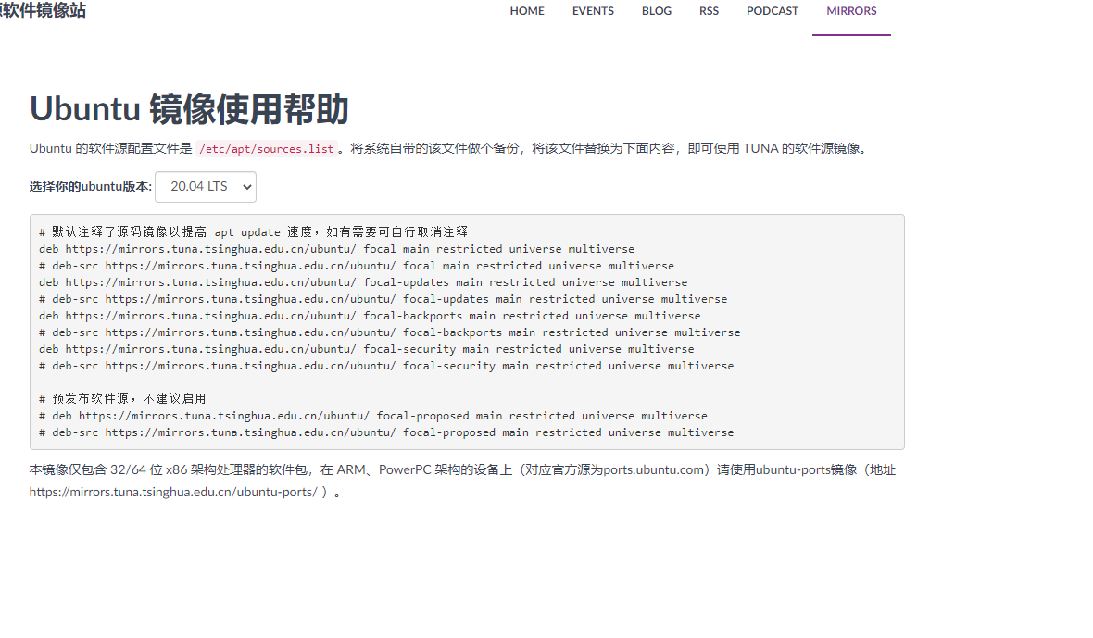This screenshot has height=638, width=1093.
Task: Select the RSS nav item
Action: (x=709, y=11)
